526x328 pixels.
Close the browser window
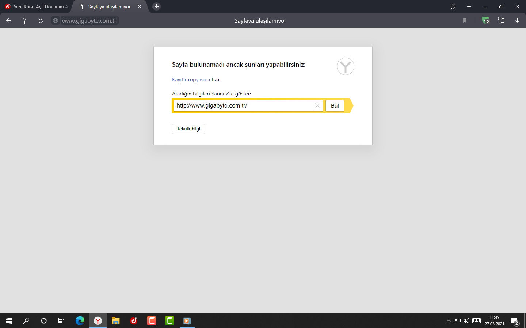coord(518,7)
